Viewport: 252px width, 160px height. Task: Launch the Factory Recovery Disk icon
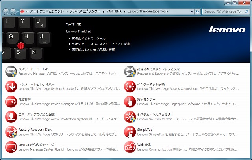tap(11, 132)
